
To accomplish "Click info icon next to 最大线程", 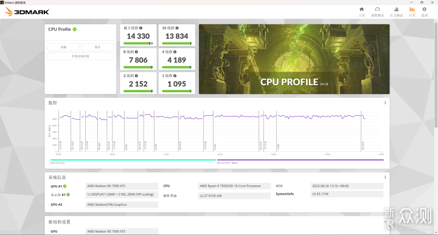I will 141,28.
